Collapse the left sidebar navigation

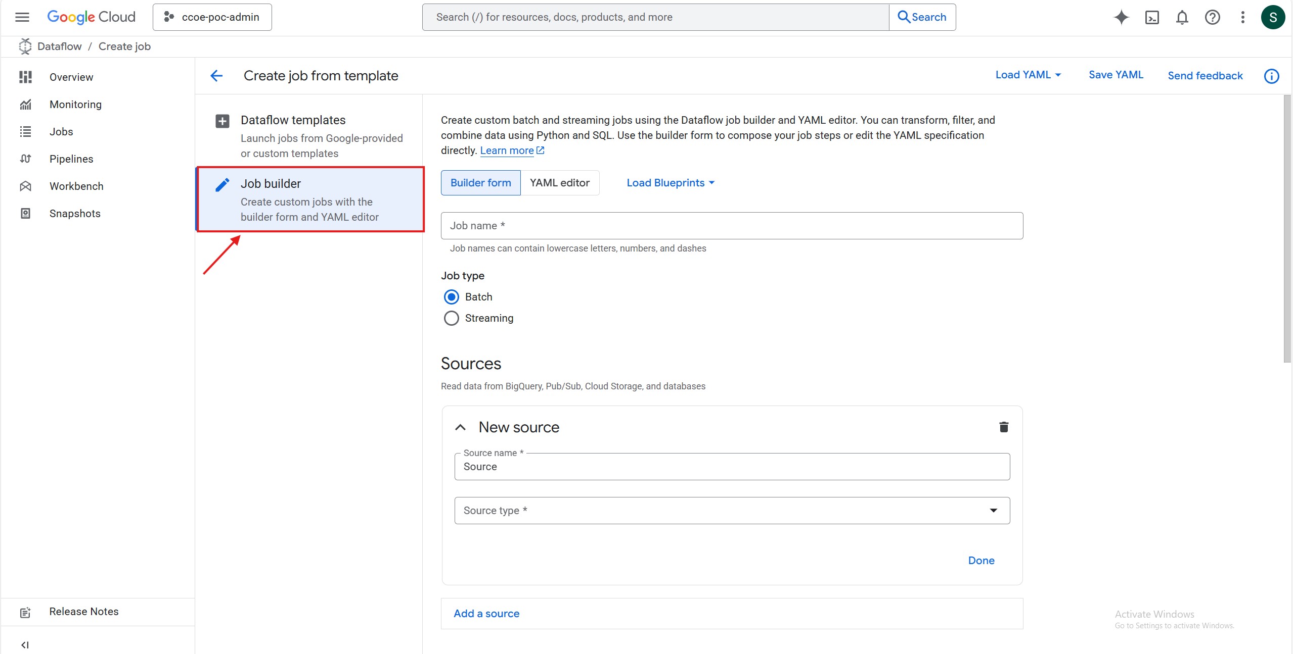25,645
